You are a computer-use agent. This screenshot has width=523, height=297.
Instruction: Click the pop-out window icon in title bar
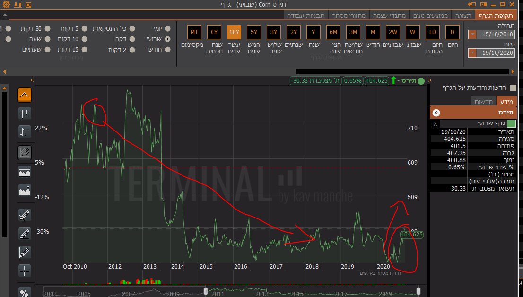(x=28, y=4)
